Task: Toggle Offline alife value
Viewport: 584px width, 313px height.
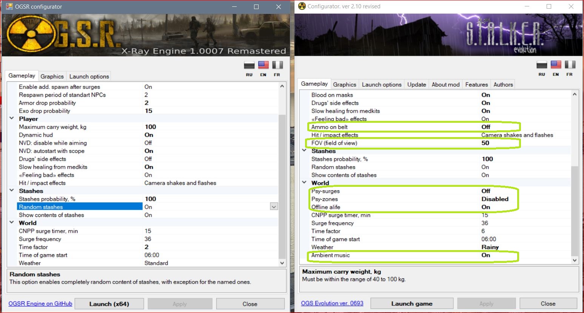Action: pyautogui.click(x=486, y=207)
